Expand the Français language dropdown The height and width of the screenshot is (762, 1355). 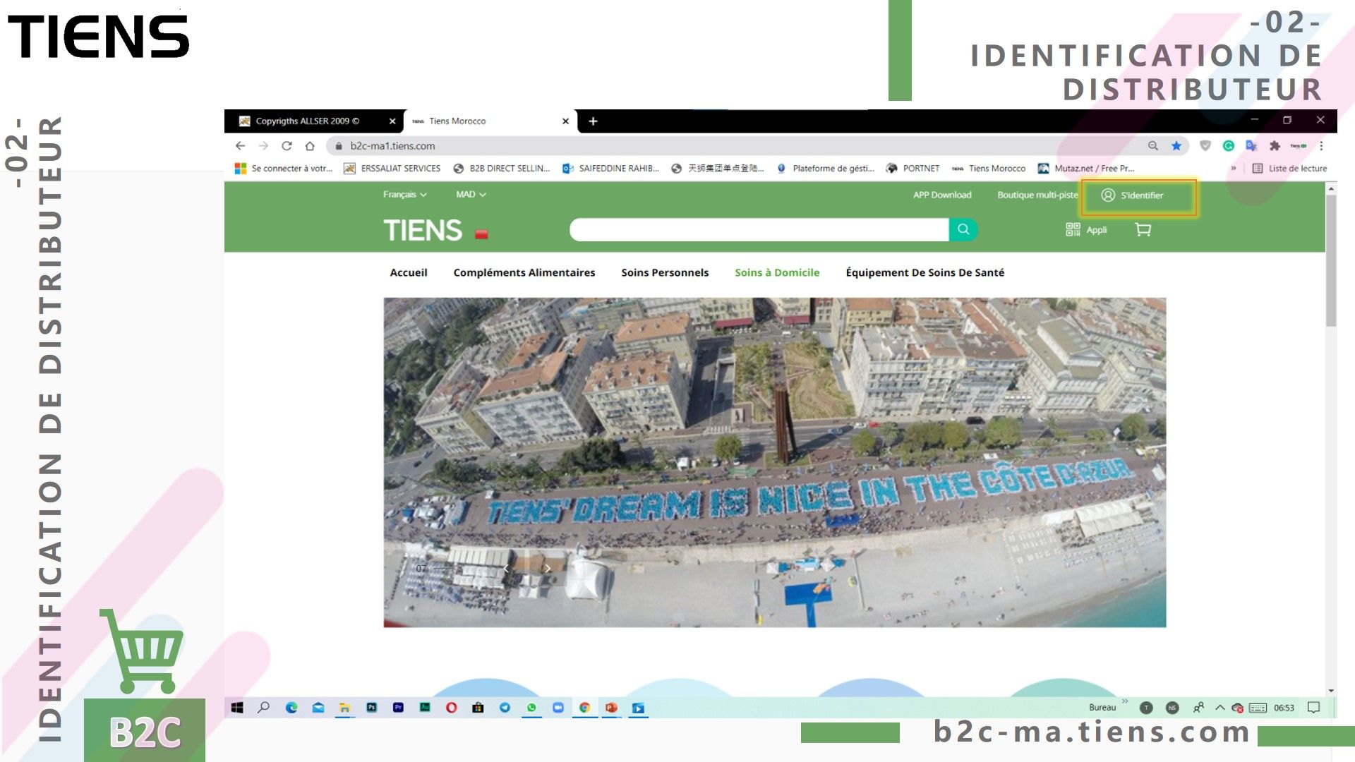(404, 195)
